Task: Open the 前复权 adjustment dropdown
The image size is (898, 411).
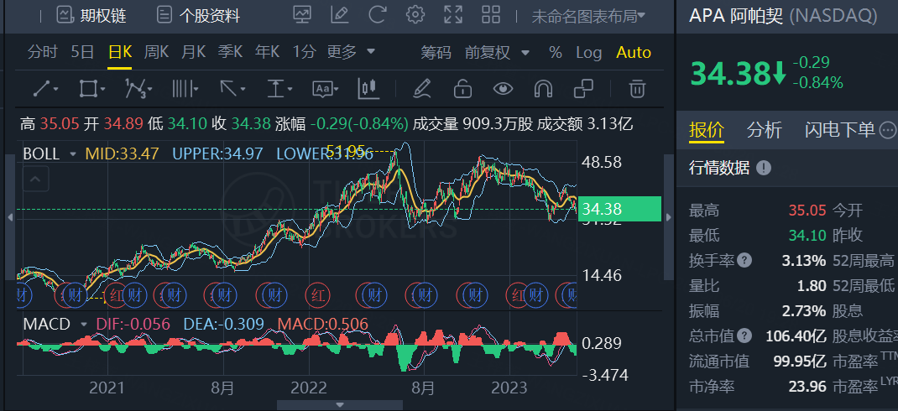Action: coord(497,53)
